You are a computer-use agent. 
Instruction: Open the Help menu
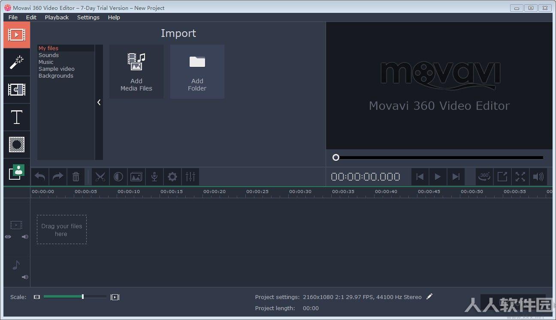pos(114,17)
